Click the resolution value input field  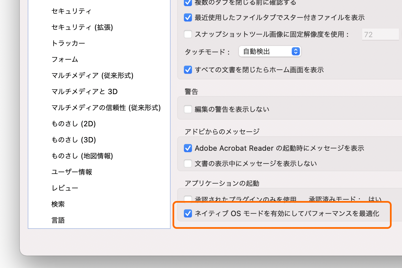coord(380,34)
